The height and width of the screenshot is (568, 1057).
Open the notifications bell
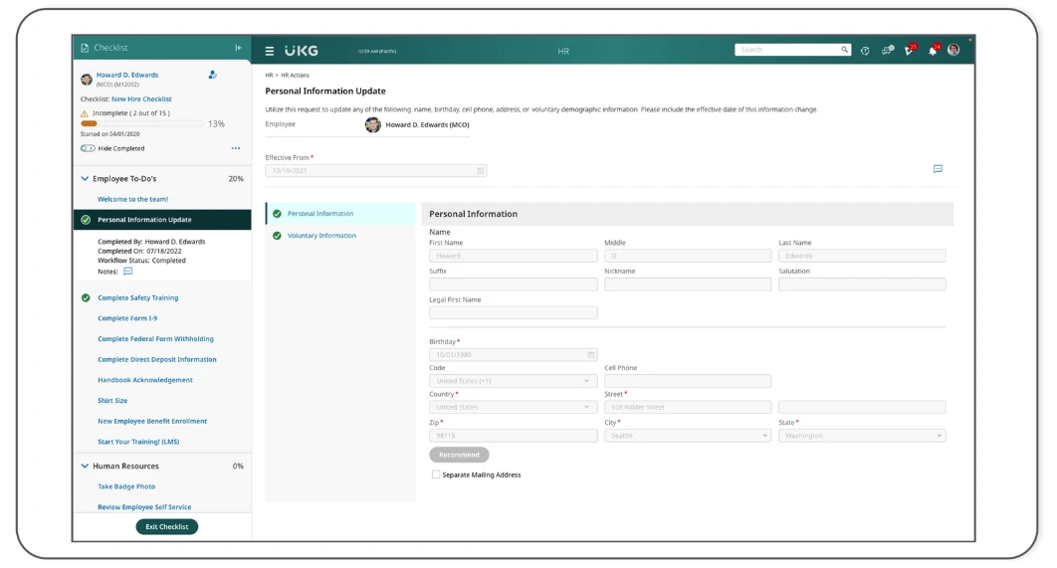click(x=933, y=51)
